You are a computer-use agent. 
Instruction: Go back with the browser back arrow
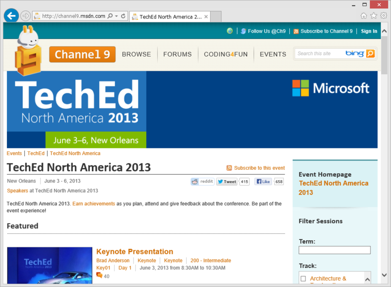11,16
